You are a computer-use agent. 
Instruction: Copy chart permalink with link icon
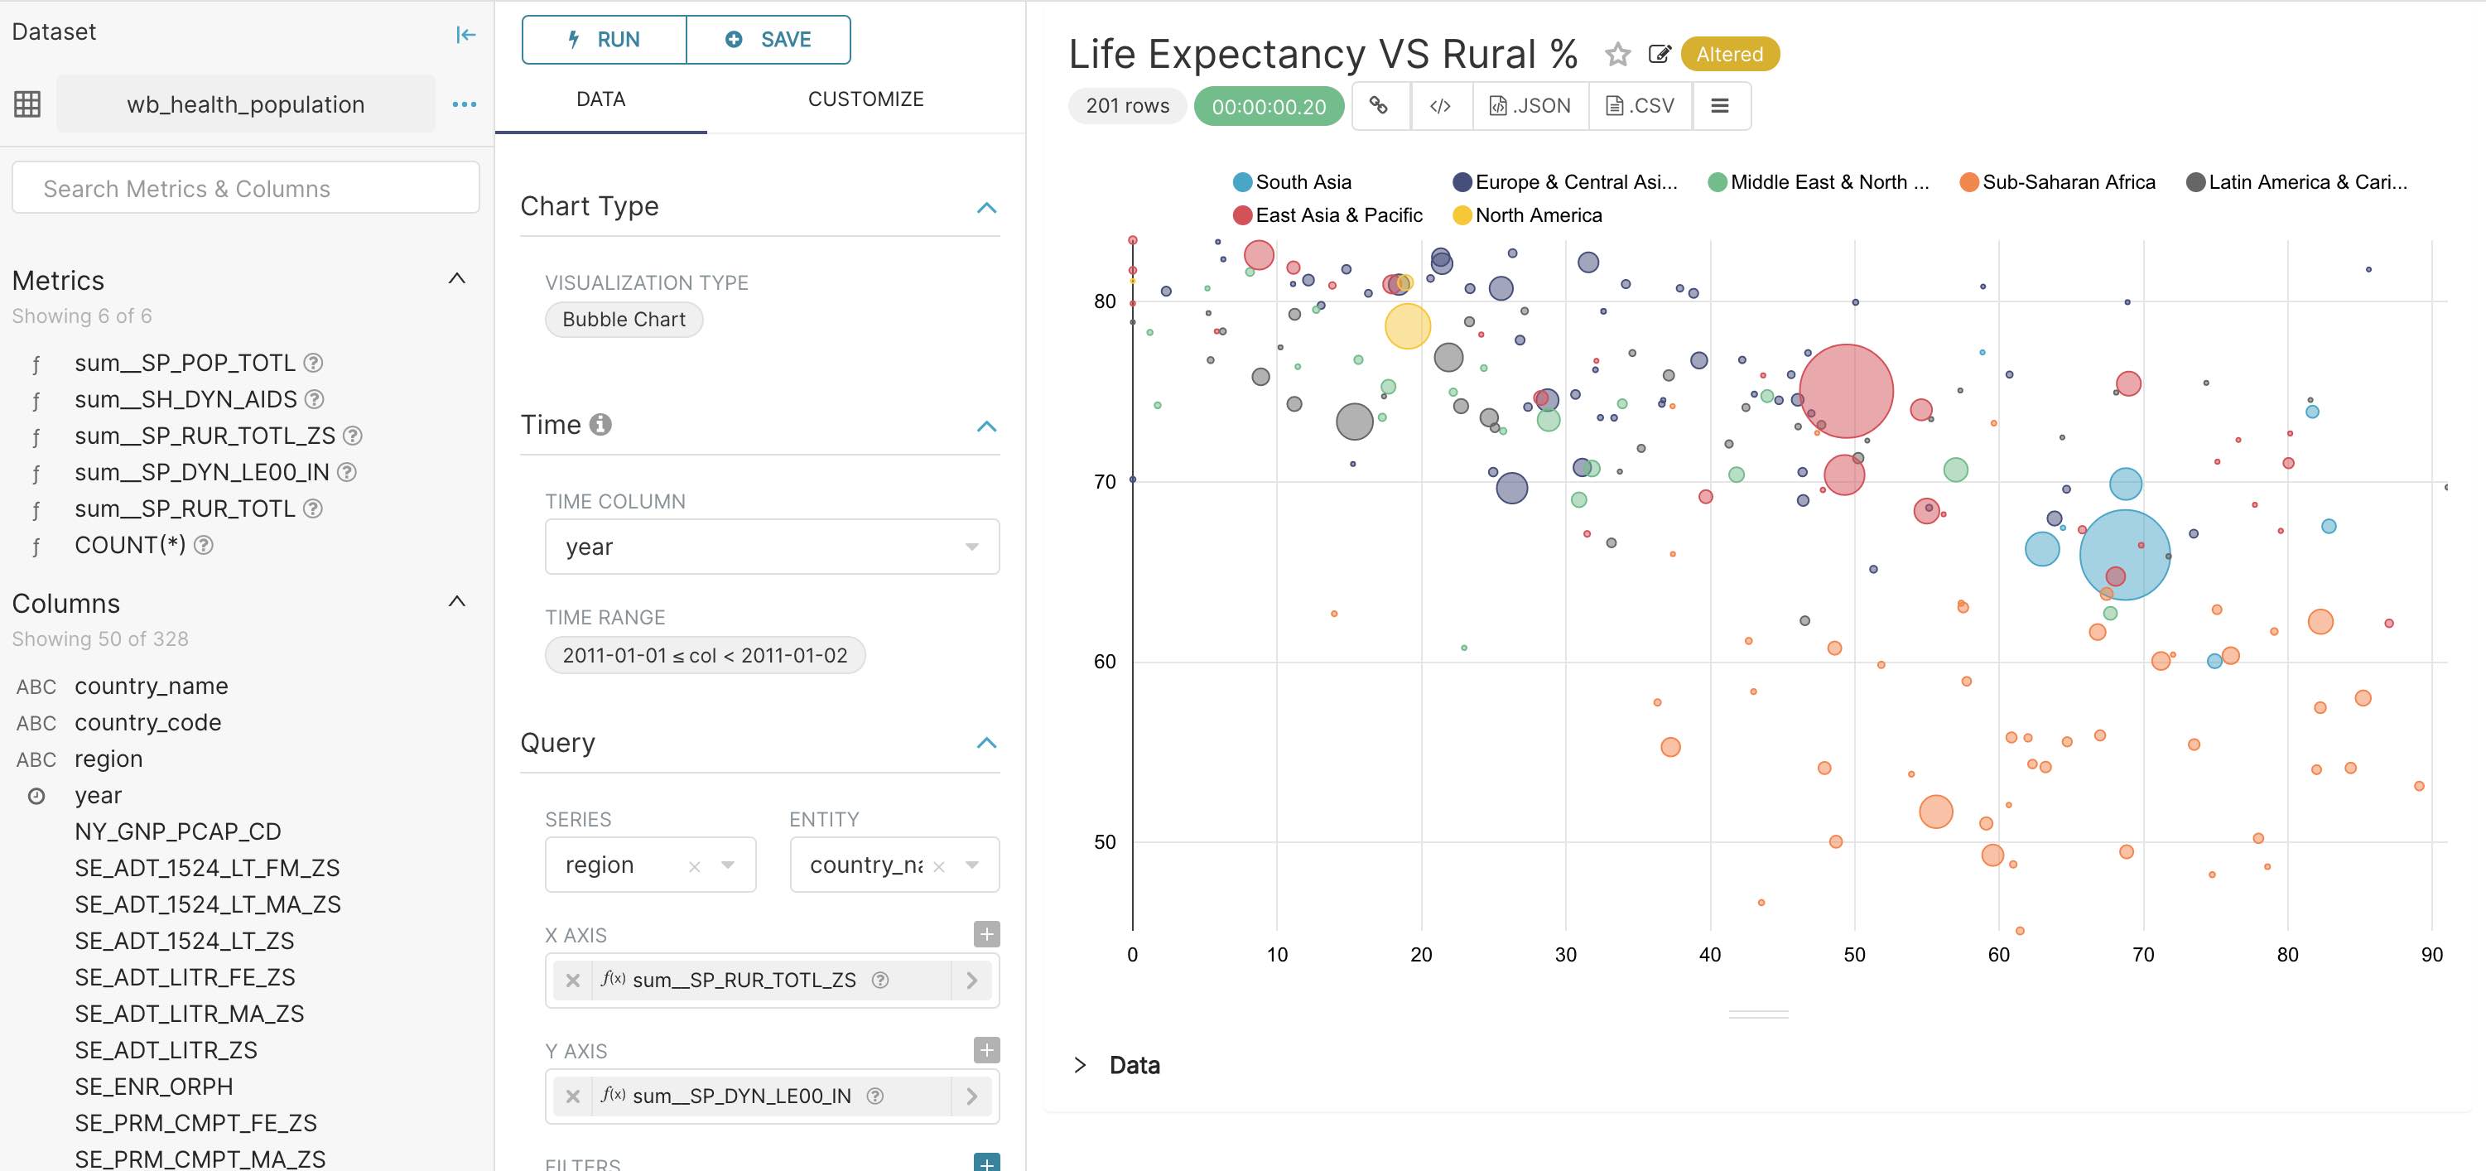(1379, 105)
